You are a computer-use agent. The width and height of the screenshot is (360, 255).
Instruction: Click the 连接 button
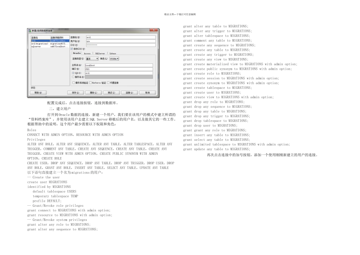(130, 93)
